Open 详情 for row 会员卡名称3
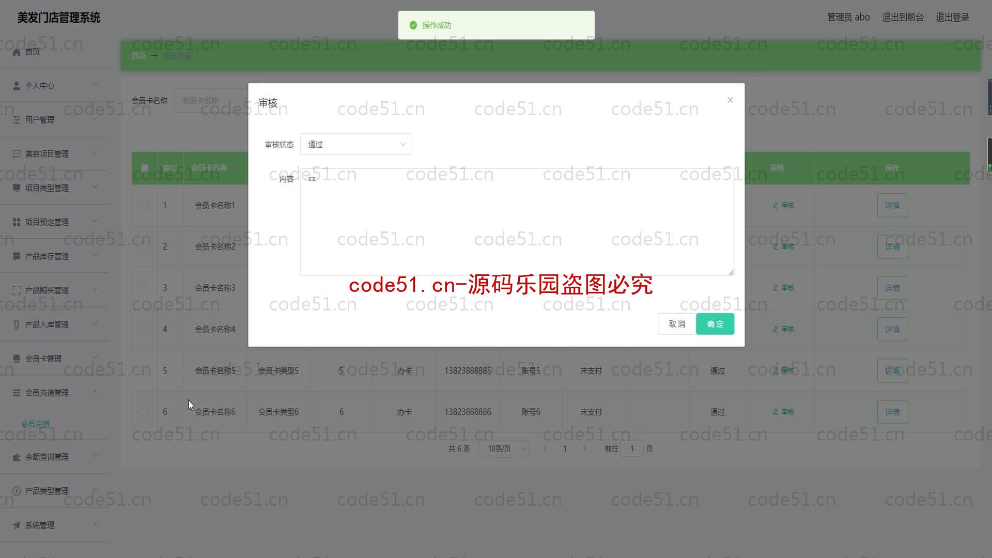The image size is (992, 558). pos(892,288)
